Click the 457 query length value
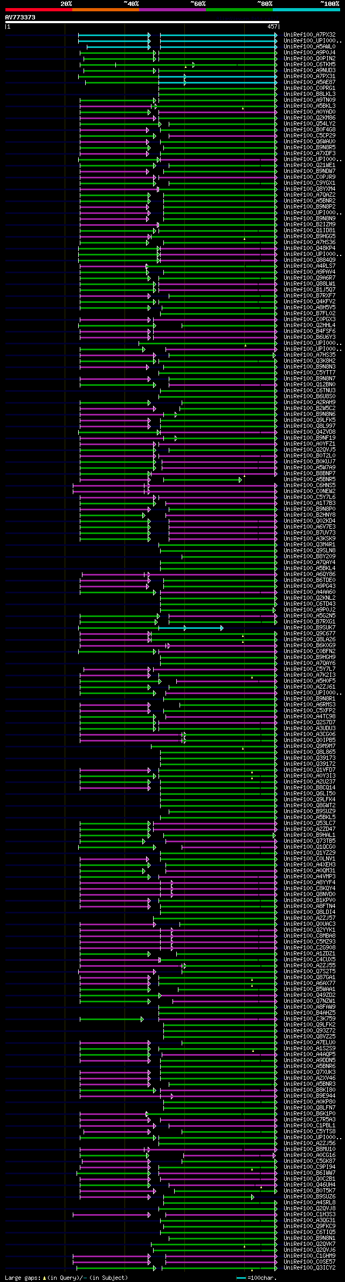This screenshot has width=345, height=1282. (x=272, y=26)
